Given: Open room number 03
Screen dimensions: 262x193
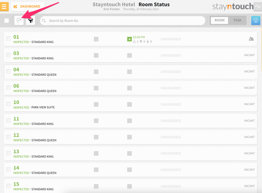Looking at the screenshot, I should point(16,53).
